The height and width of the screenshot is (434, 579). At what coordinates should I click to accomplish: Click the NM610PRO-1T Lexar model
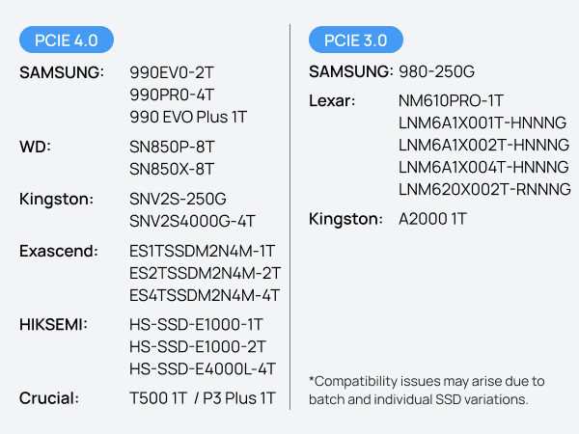coord(451,100)
